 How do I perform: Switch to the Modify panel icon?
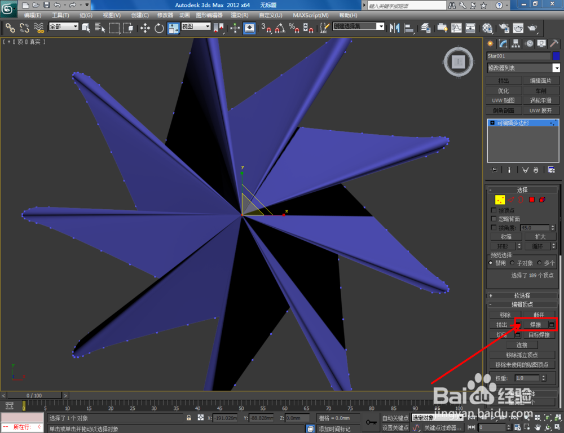[x=503, y=43]
